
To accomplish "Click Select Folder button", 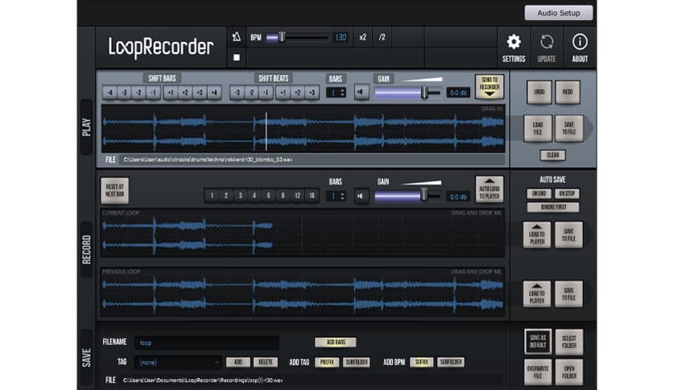I will pyautogui.click(x=569, y=342).
